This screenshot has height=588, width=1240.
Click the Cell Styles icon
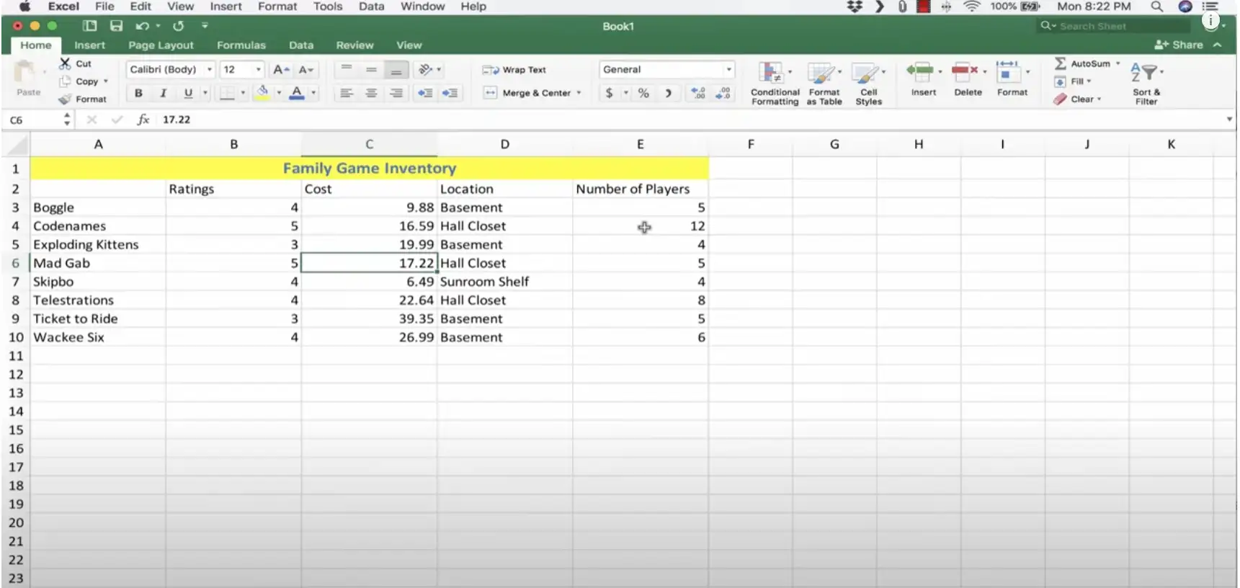point(866,73)
